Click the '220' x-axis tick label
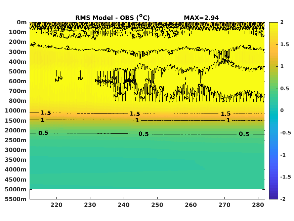 [56, 205]
